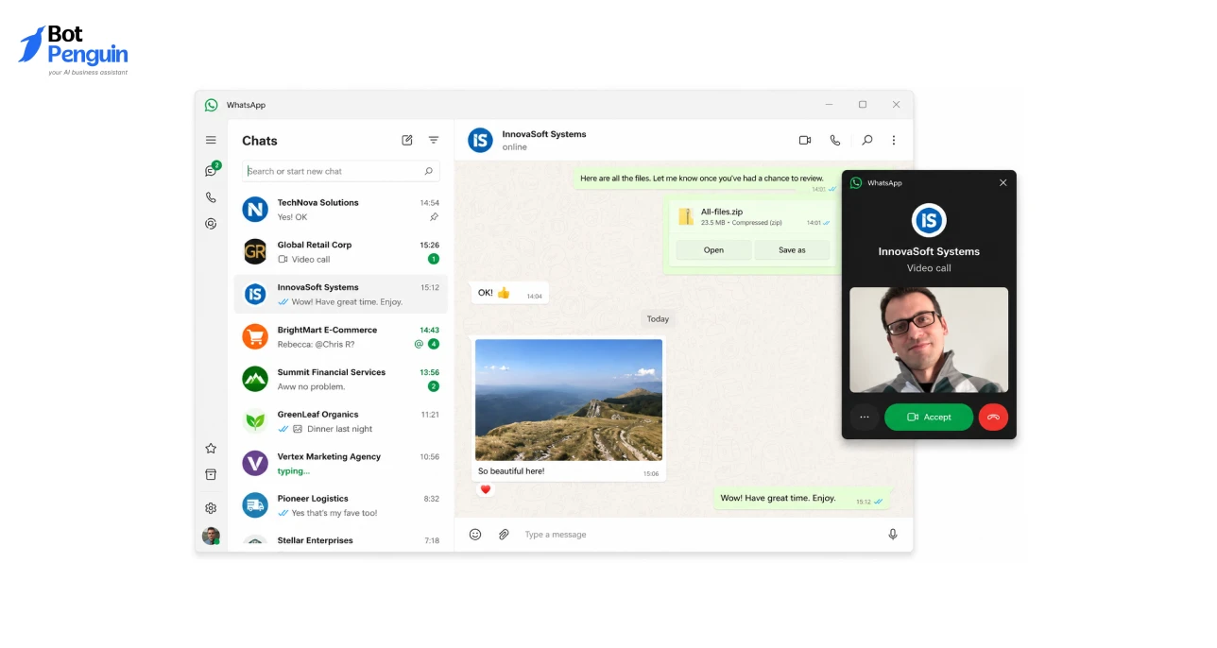The width and height of the screenshot is (1217, 648).
Task: Open Settings gear in the sidebar
Action: coord(211,508)
